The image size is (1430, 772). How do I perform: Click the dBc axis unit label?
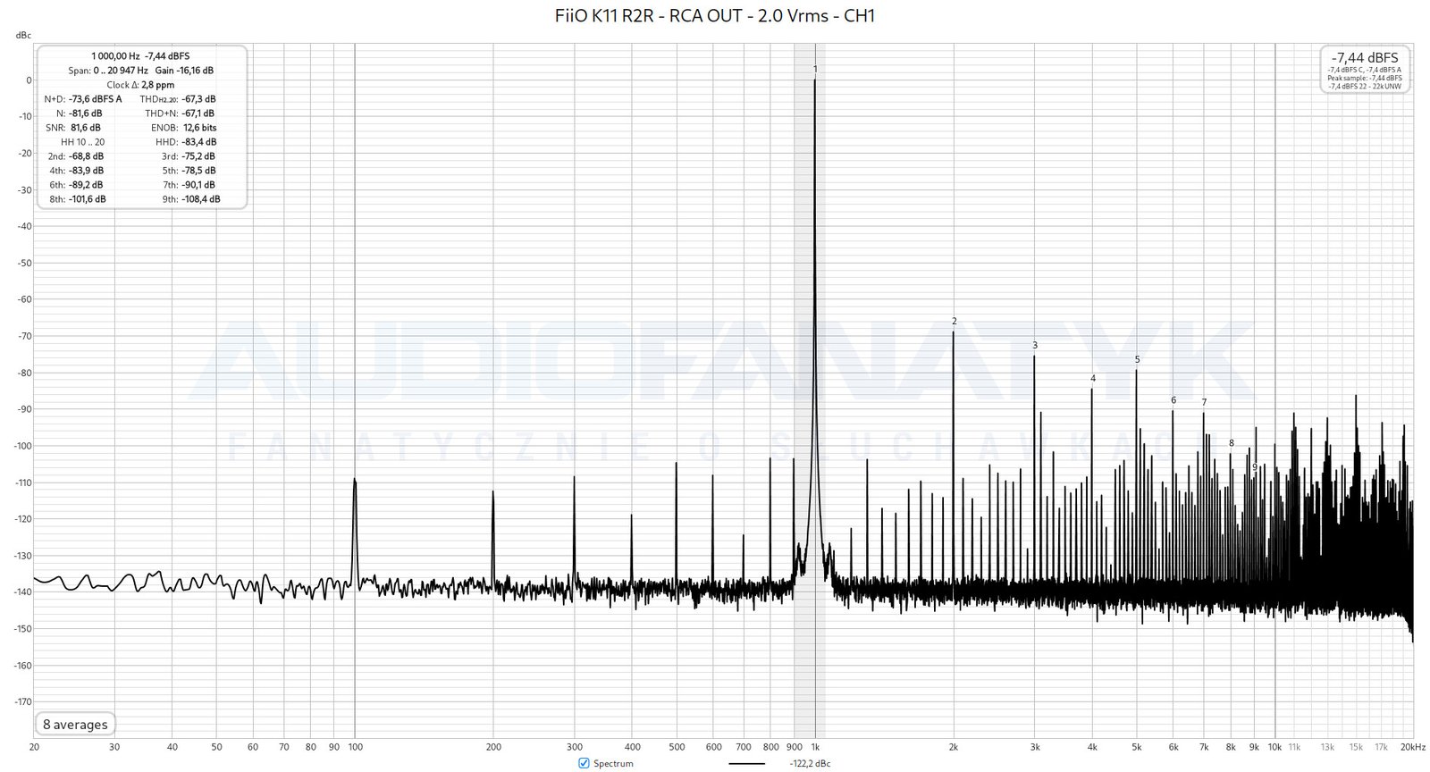tap(23, 36)
